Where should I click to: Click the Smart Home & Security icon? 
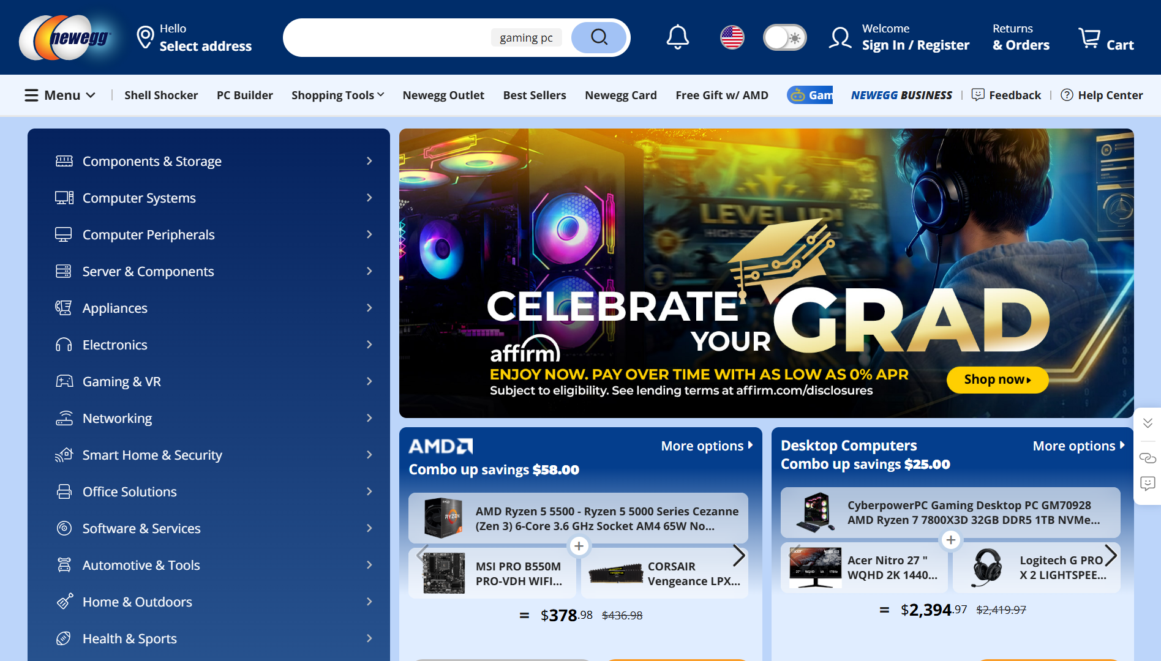pos(64,455)
